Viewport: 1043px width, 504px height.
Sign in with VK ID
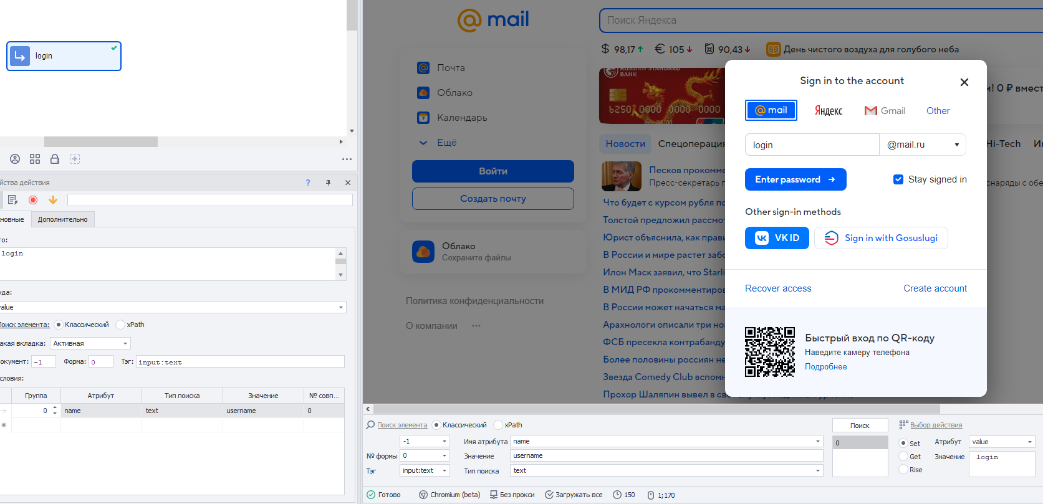coord(777,238)
